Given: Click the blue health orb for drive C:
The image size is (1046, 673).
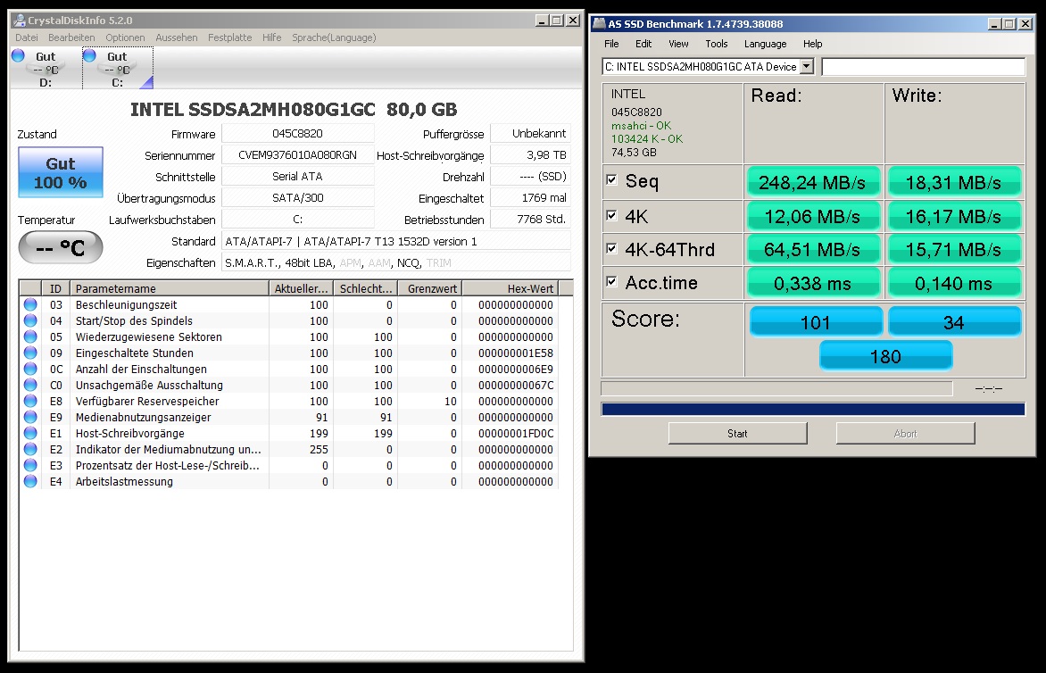Looking at the screenshot, I should point(89,55).
